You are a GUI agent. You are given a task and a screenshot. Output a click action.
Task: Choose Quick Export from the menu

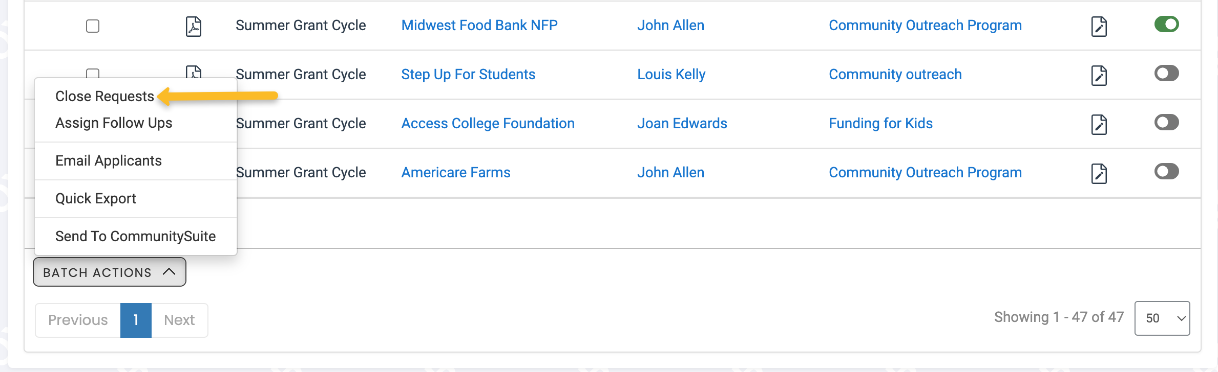point(96,198)
